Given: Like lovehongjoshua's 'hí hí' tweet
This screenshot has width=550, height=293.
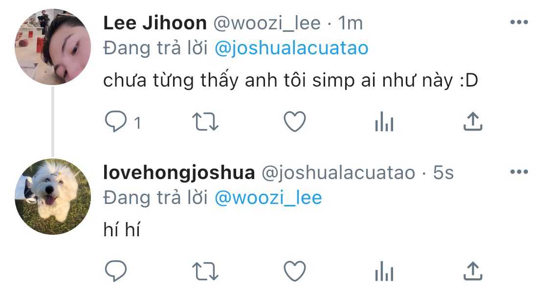Looking at the screenshot, I should tap(295, 271).
